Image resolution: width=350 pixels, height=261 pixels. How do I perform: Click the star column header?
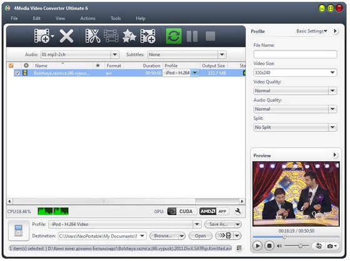pos(97,66)
